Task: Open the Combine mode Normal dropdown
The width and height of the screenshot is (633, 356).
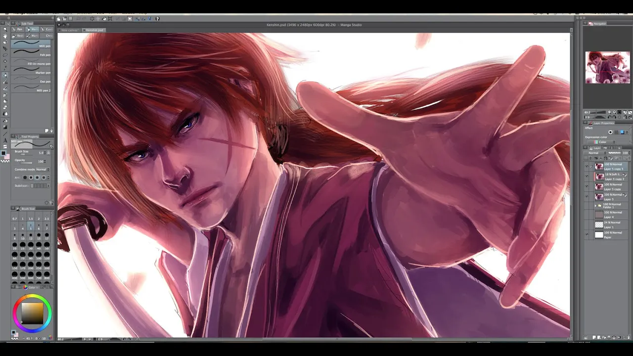Action: coord(43,170)
